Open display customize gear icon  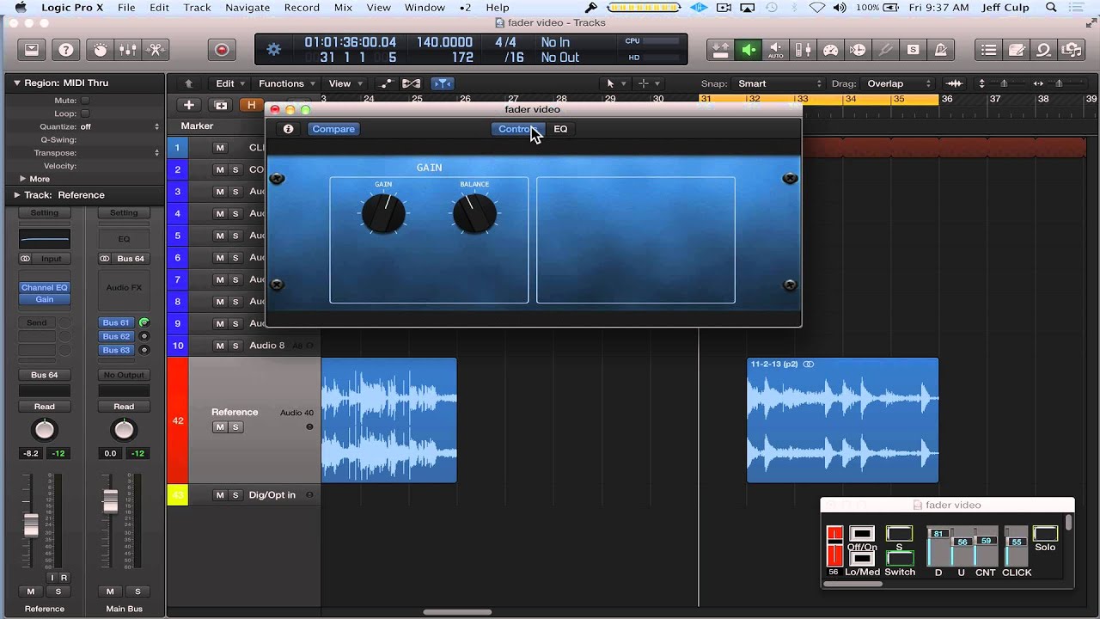pos(273,49)
